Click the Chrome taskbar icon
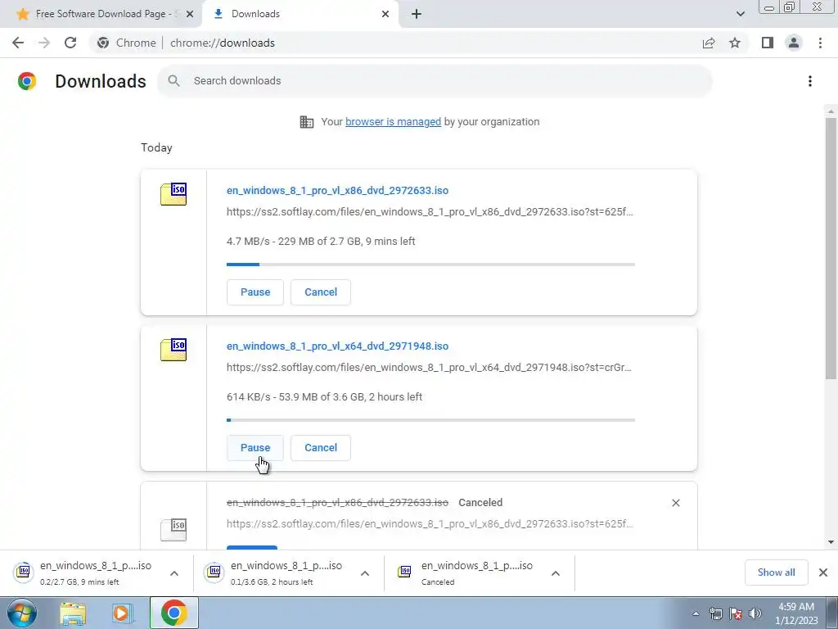Image resolution: width=838 pixels, height=629 pixels. pyautogui.click(x=173, y=613)
